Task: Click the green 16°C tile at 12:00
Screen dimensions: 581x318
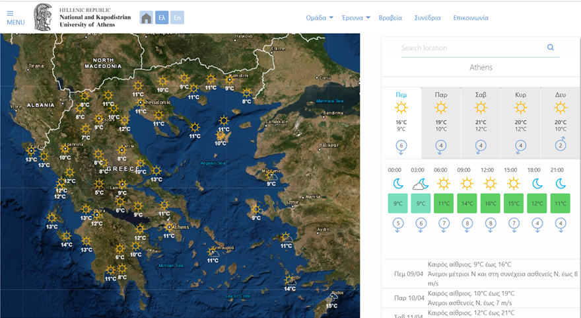Action: point(490,203)
